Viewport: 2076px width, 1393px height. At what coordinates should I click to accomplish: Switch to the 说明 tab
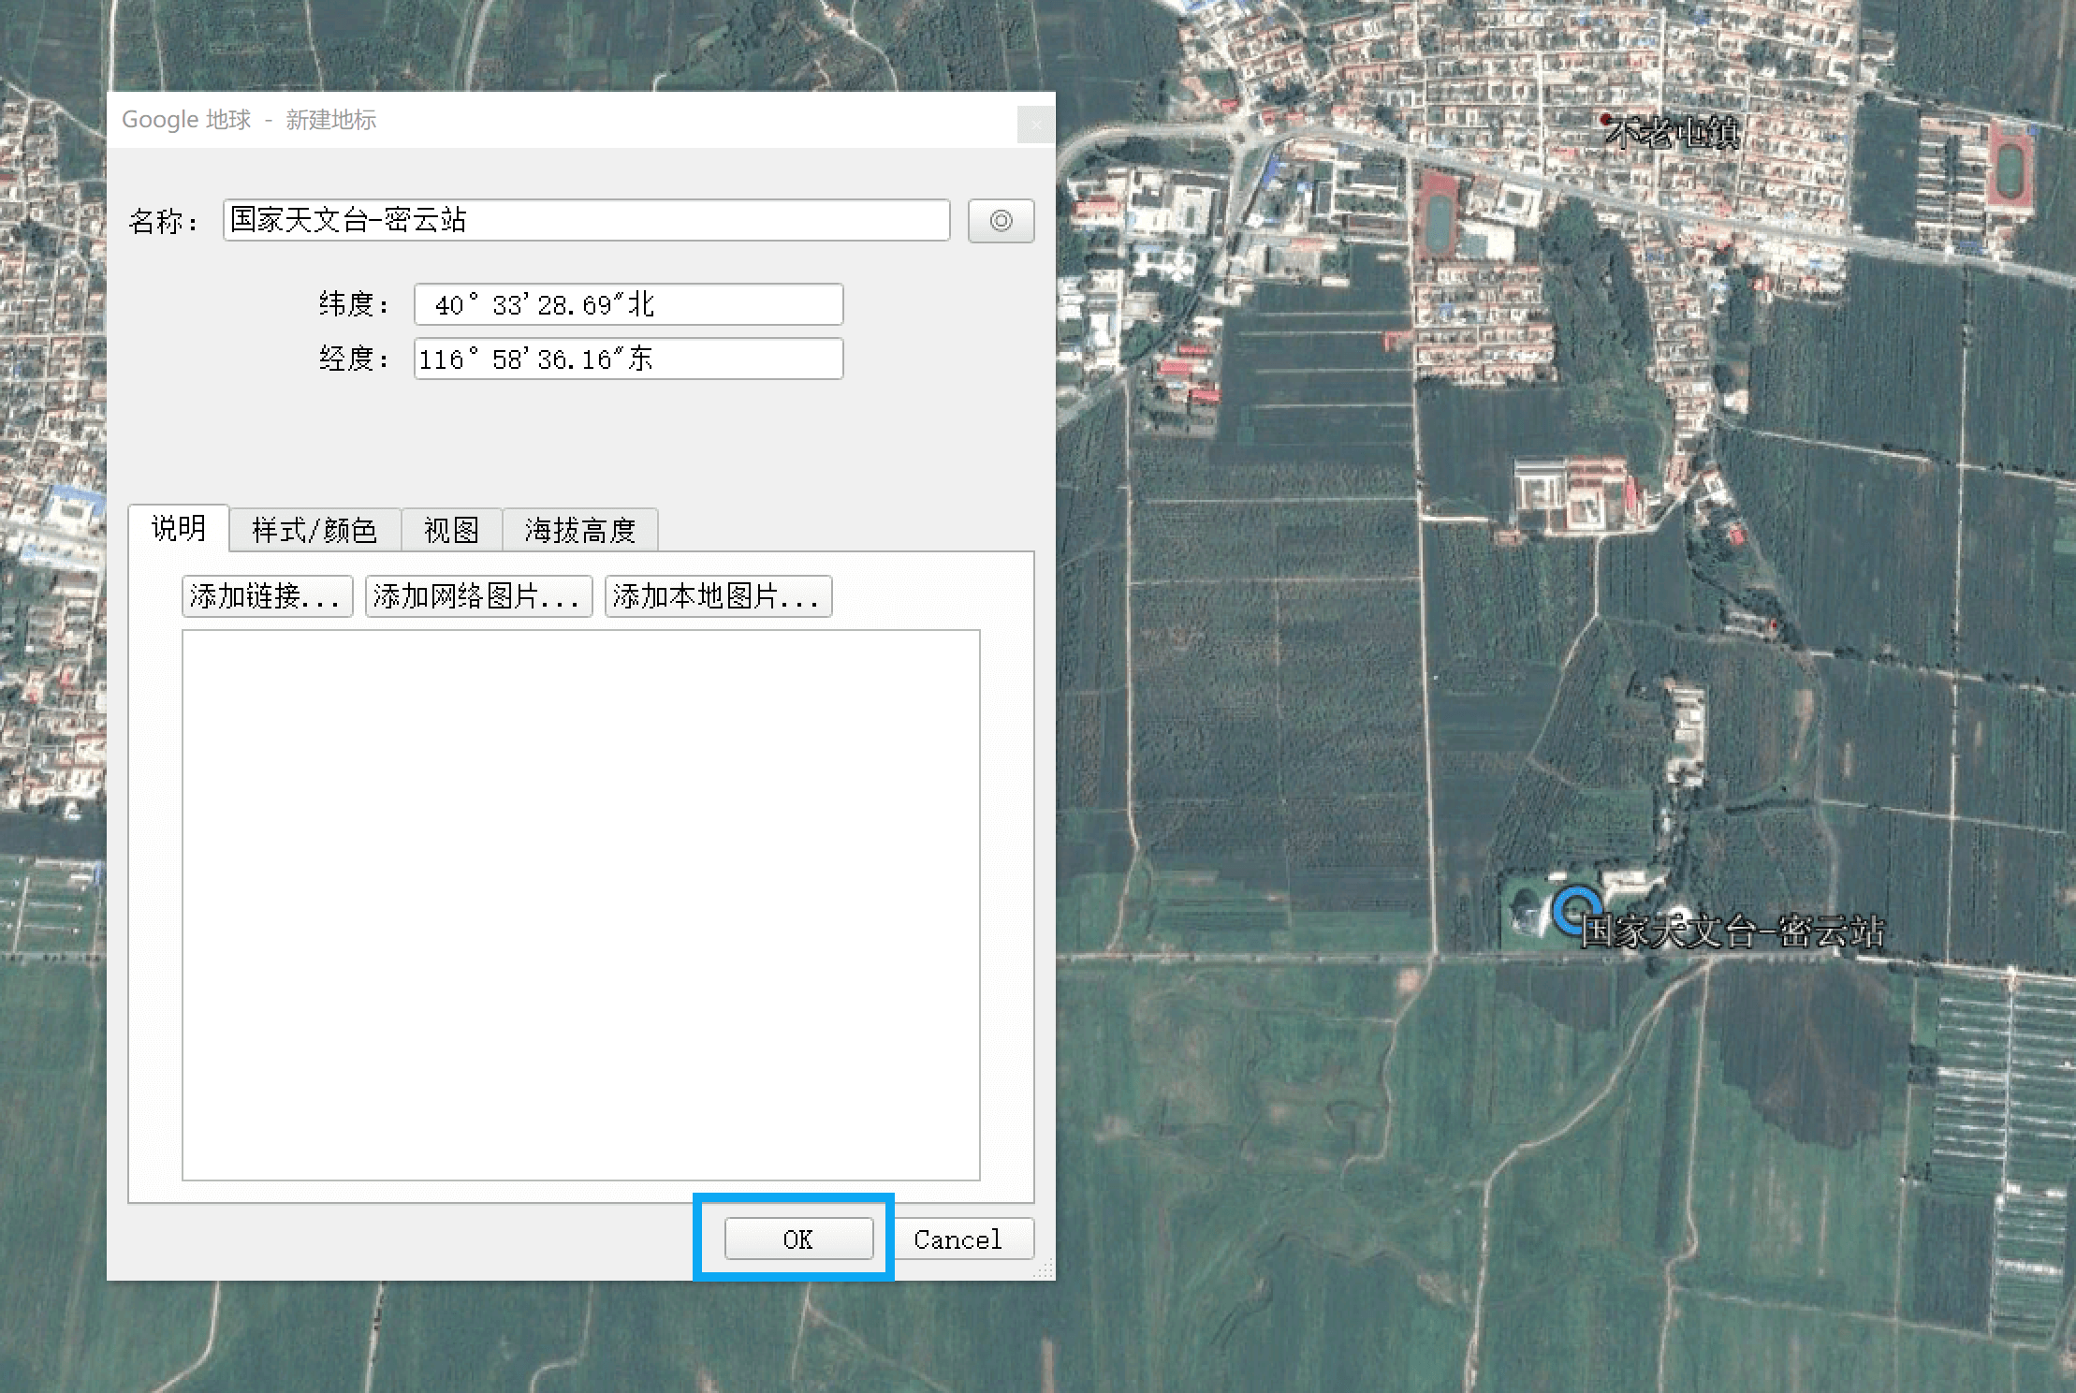[179, 529]
